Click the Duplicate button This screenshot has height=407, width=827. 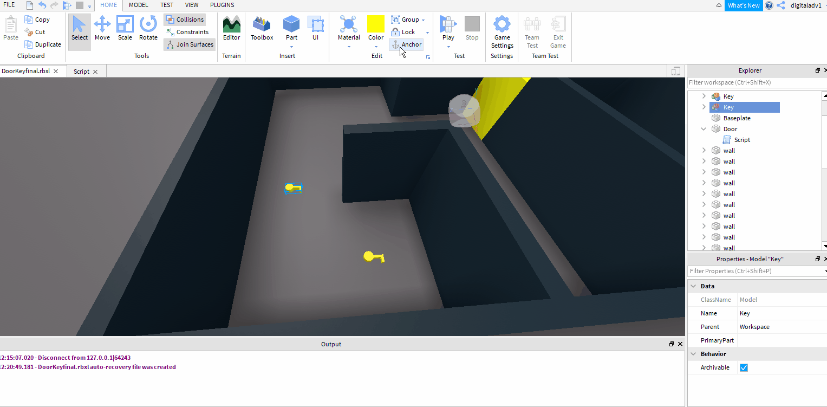tap(43, 44)
